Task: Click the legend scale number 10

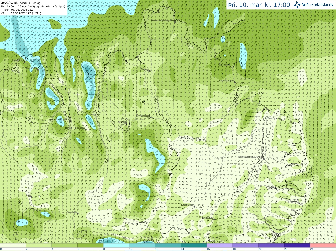Action: [131, 249]
